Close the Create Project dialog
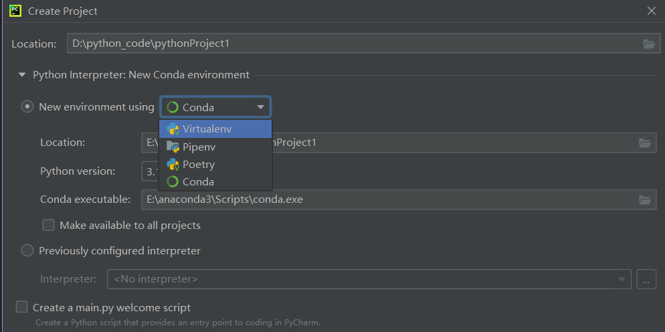Image resolution: width=665 pixels, height=332 pixels. tap(651, 11)
